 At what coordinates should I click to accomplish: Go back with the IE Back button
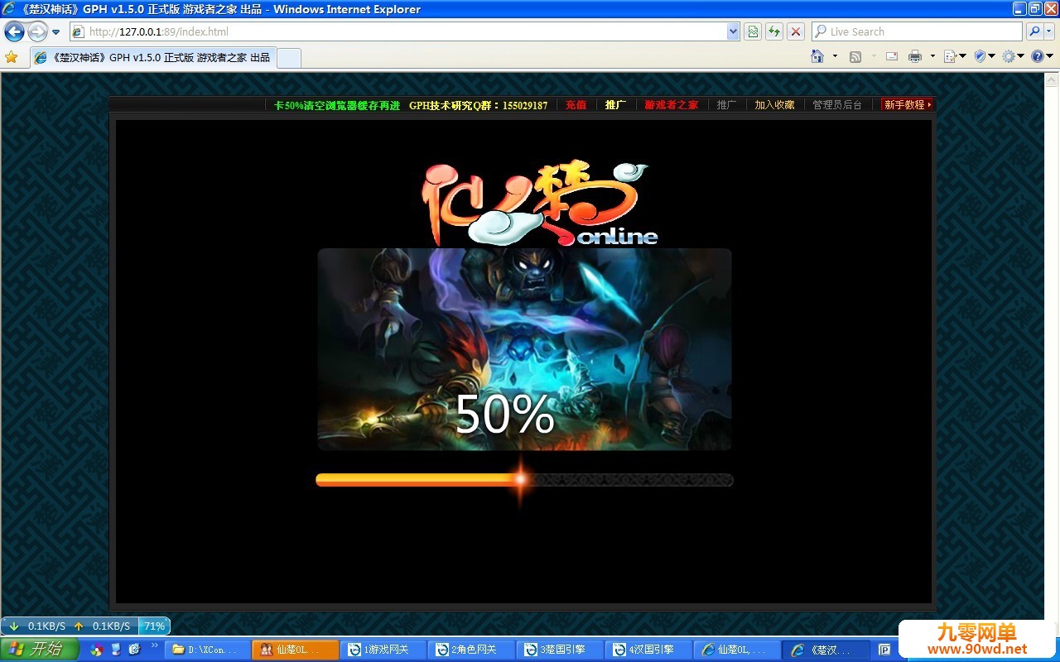[15, 31]
